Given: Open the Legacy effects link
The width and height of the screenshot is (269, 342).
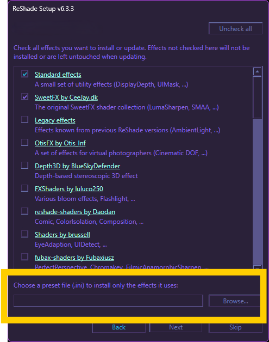Looking at the screenshot, I should [x=55, y=120].
